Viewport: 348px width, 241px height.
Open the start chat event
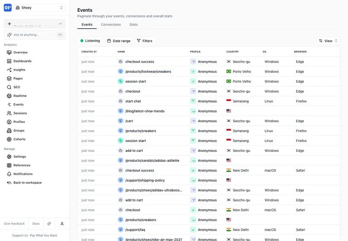[133, 101]
